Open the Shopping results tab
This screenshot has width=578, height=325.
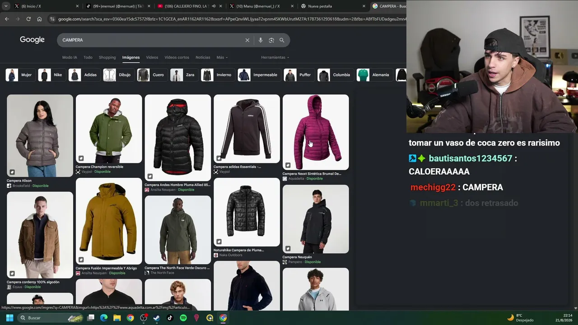pos(107,57)
